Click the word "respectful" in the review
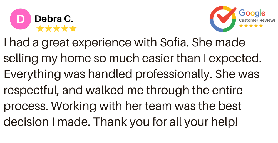The height and width of the screenshot is (143, 278). tap(30, 91)
